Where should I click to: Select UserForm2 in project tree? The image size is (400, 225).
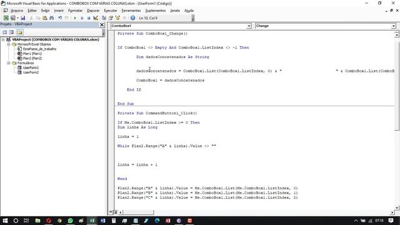(31, 72)
